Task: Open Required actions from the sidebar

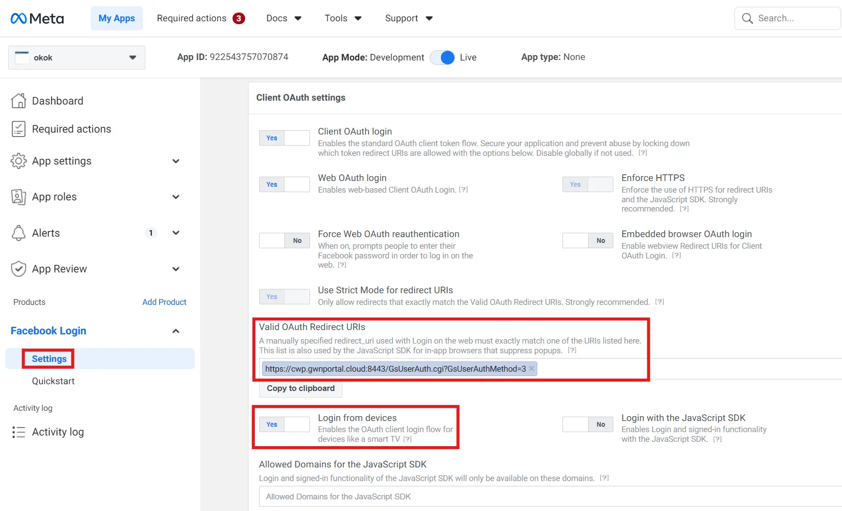Action: click(72, 129)
